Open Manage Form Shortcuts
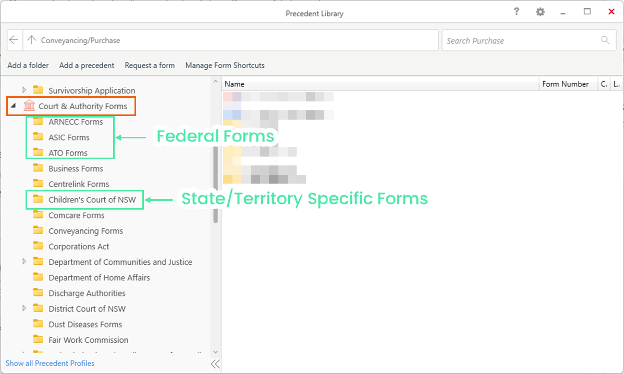 pyautogui.click(x=225, y=66)
